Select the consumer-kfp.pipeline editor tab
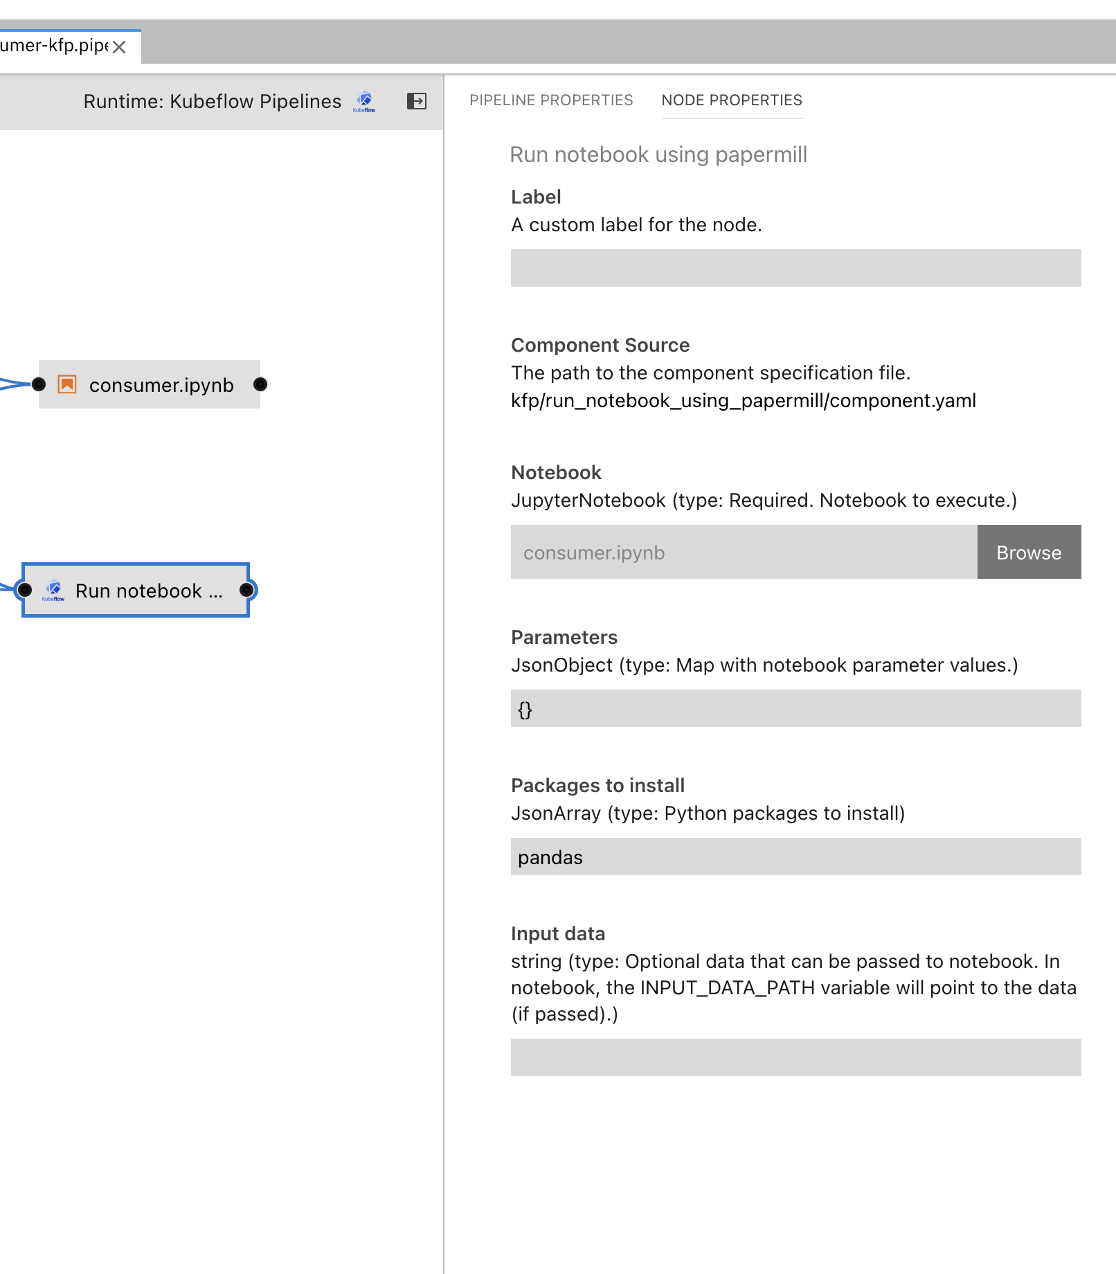 52,46
